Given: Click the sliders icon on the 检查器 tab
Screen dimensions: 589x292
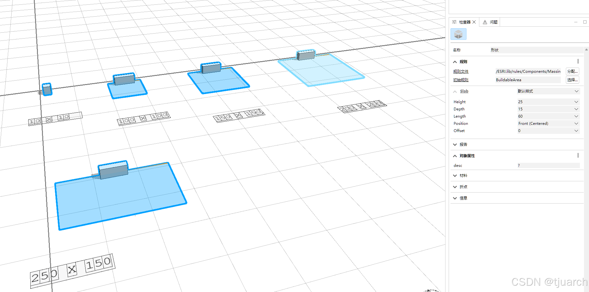Looking at the screenshot, I should click(x=454, y=22).
